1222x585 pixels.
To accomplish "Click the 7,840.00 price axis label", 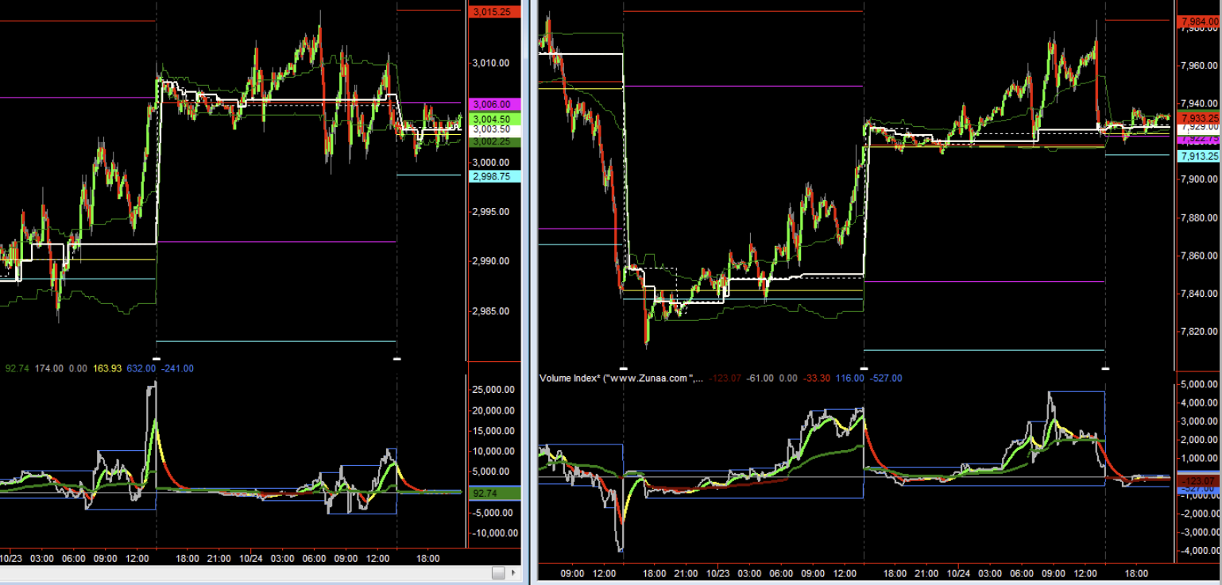I will point(1200,294).
